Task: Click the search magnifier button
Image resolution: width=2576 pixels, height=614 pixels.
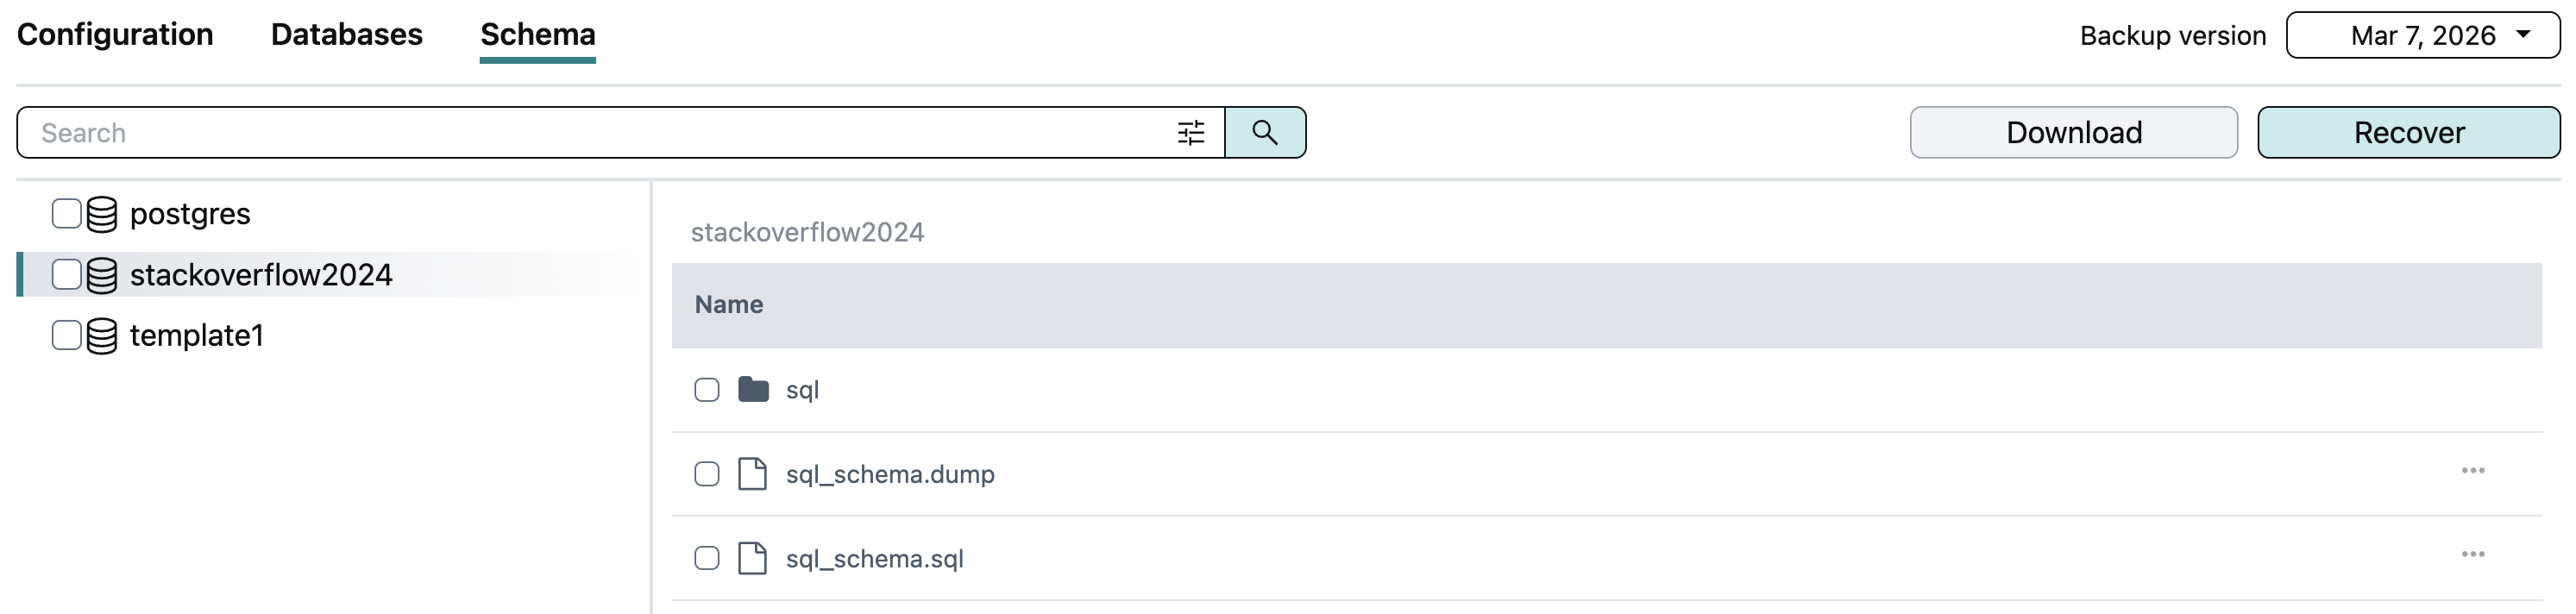Action: (x=1265, y=133)
